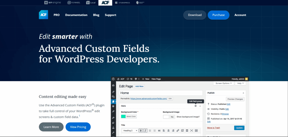This screenshot has height=137, width=288.
Task: Click the remove link broken-chain icon
Action: click(182, 131)
